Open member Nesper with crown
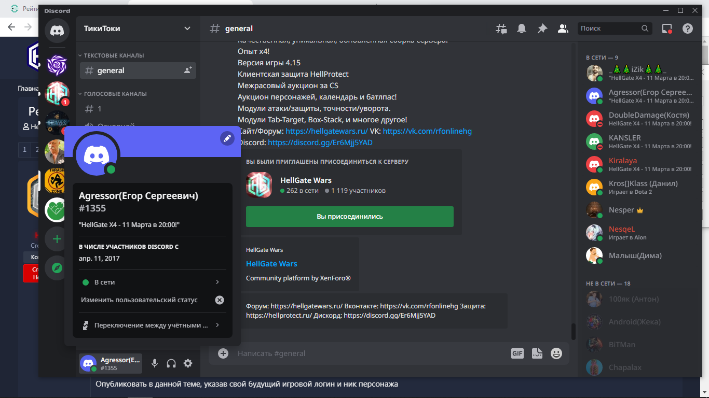Viewport: 709px width, 398px height. [x=641, y=210]
